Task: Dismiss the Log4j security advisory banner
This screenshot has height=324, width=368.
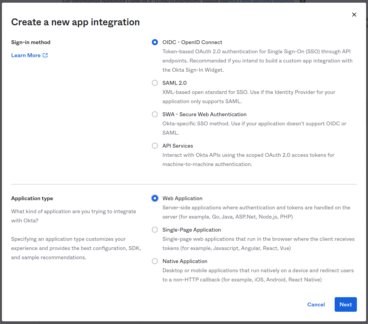Action: (x=302, y=1)
